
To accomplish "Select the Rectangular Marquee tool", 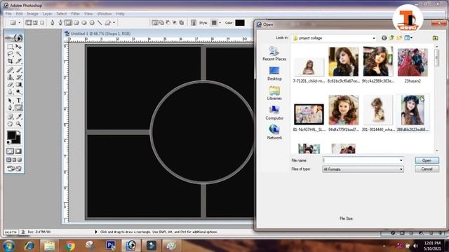I will (x=10, y=47).
